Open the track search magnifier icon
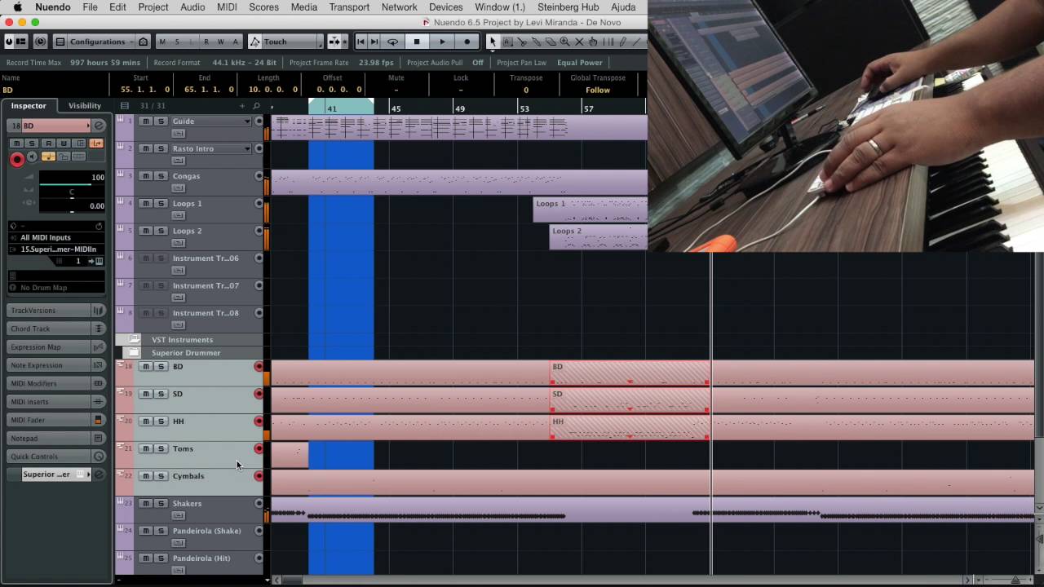Screen dimensions: 1044x587 (256, 106)
